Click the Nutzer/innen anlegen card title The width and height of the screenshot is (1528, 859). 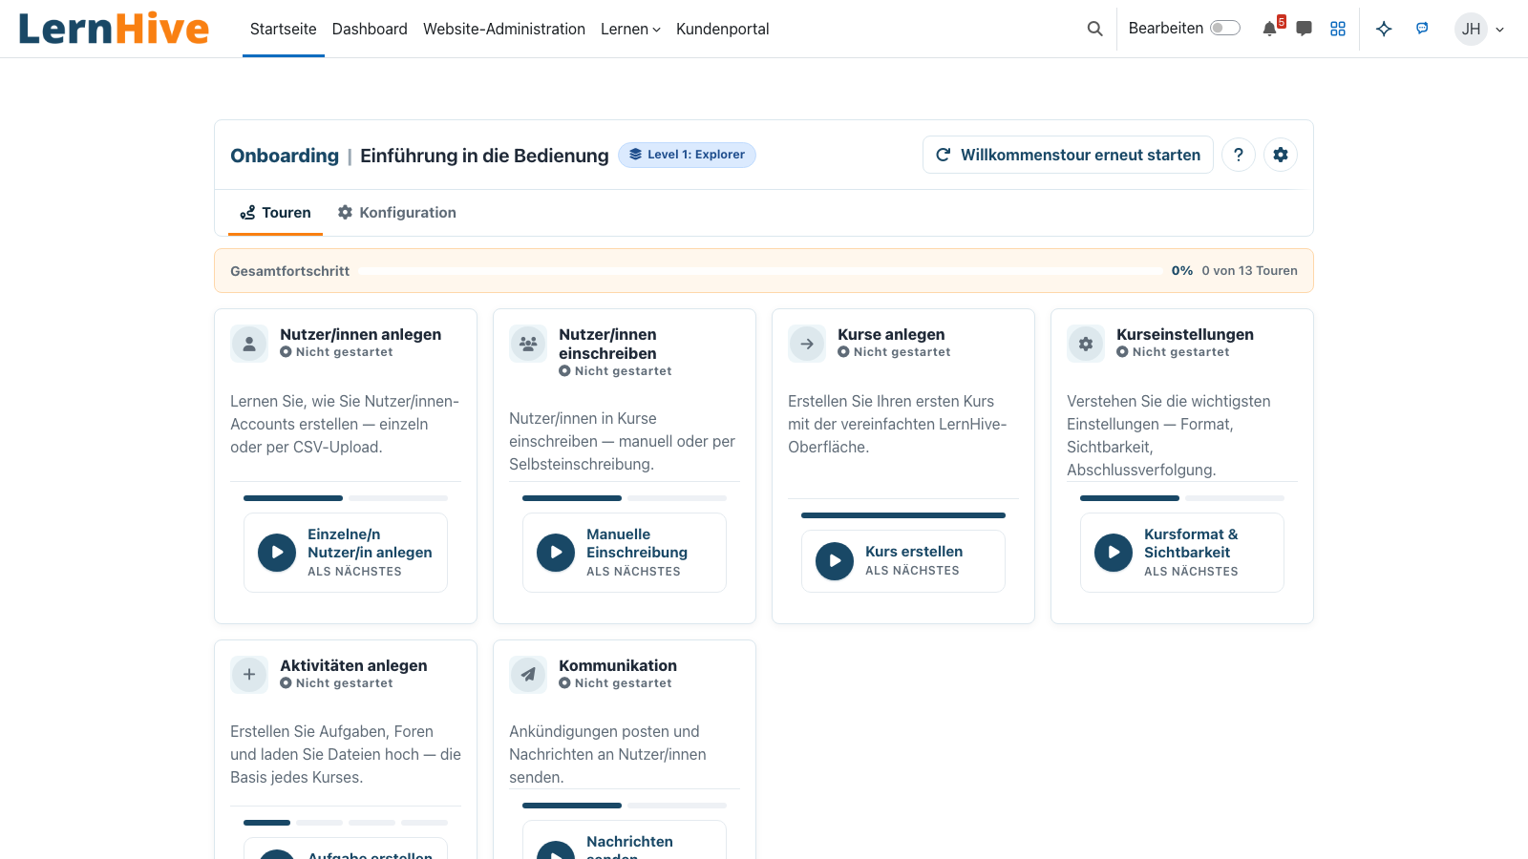[360, 334]
